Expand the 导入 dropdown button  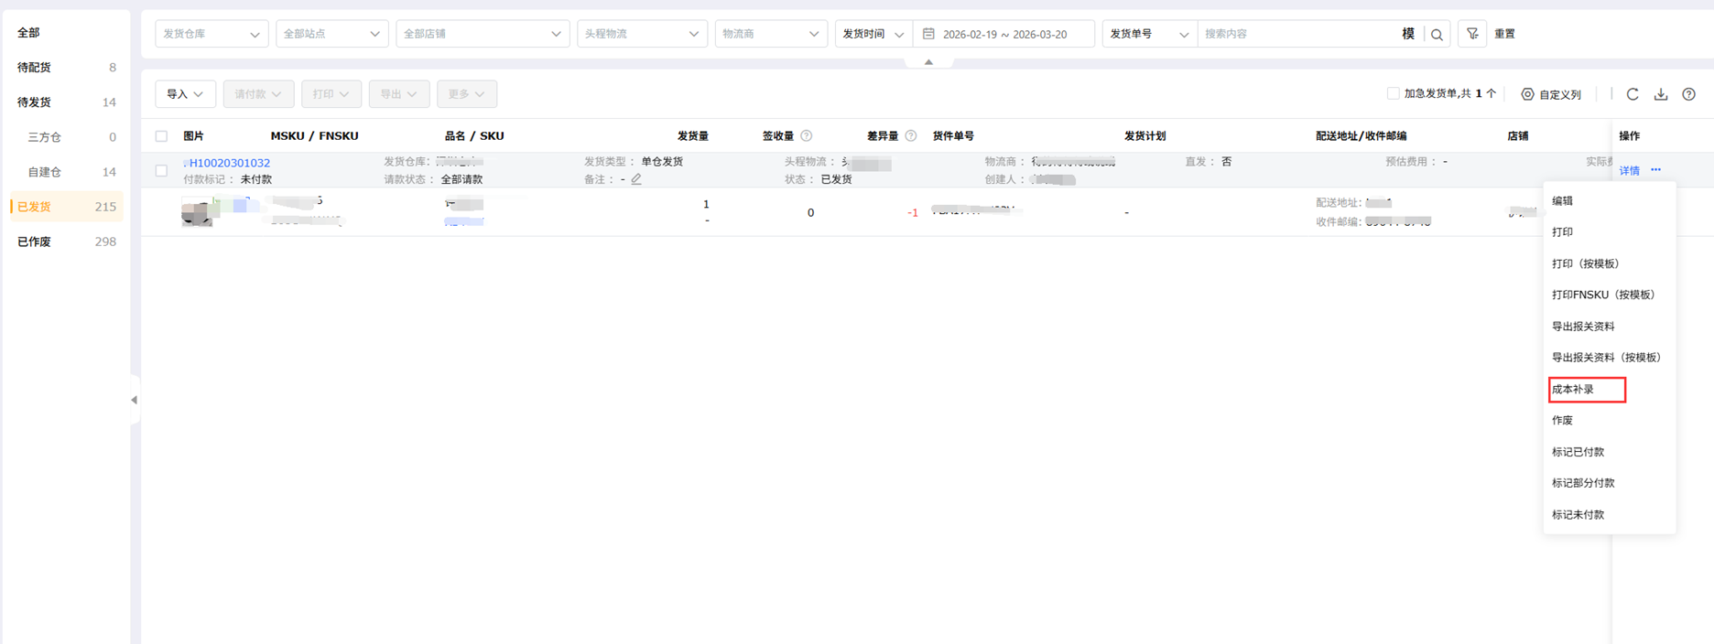pyautogui.click(x=185, y=94)
